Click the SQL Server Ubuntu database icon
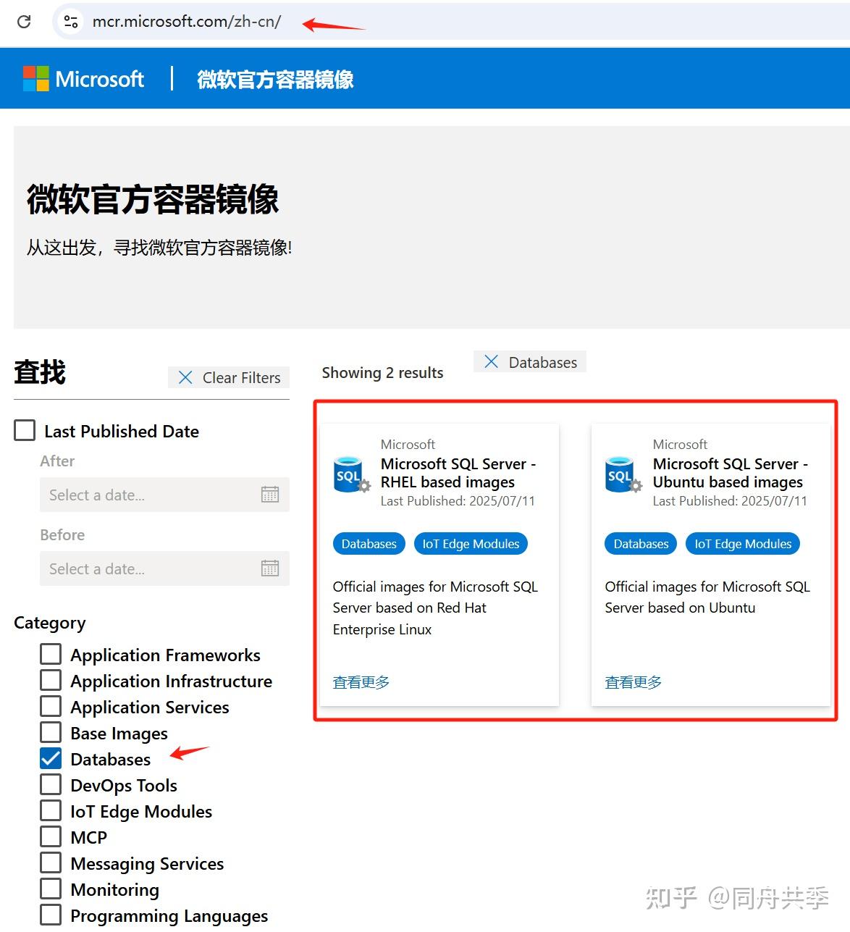This screenshot has height=932, width=850. tap(621, 473)
